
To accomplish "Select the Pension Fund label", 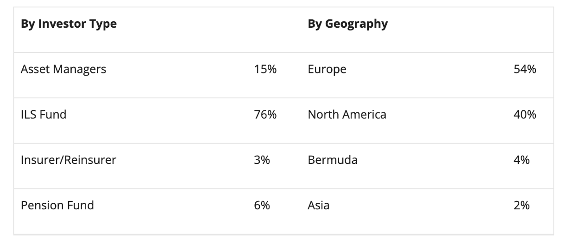I will tap(57, 205).
